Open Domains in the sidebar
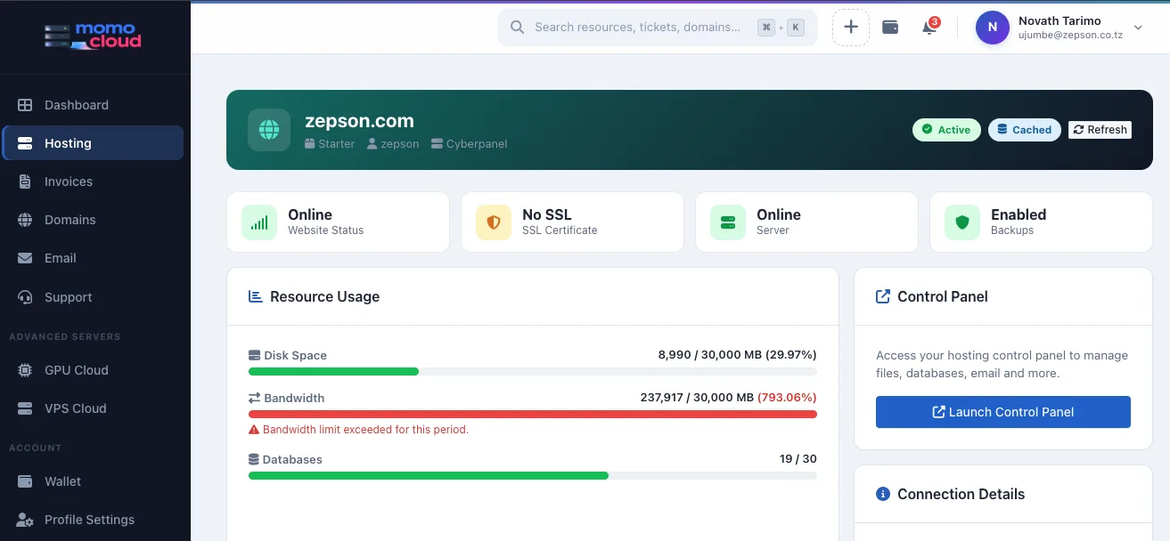 point(94,220)
